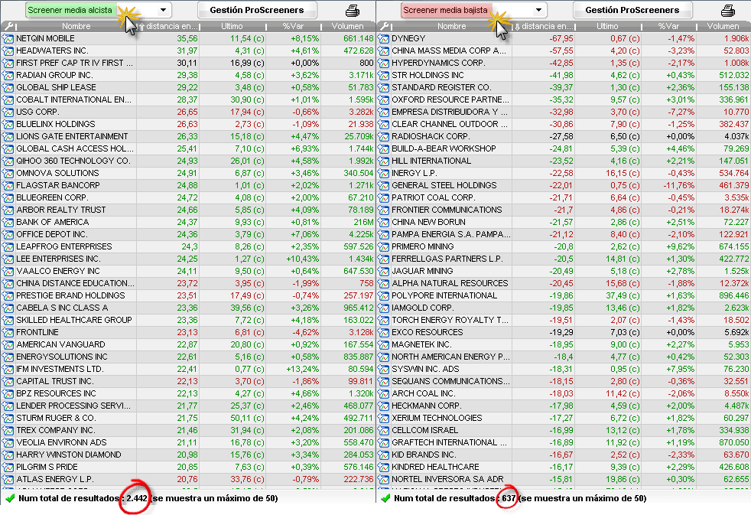Sort left table by Volumen column
The height and width of the screenshot is (515, 751).
point(348,26)
